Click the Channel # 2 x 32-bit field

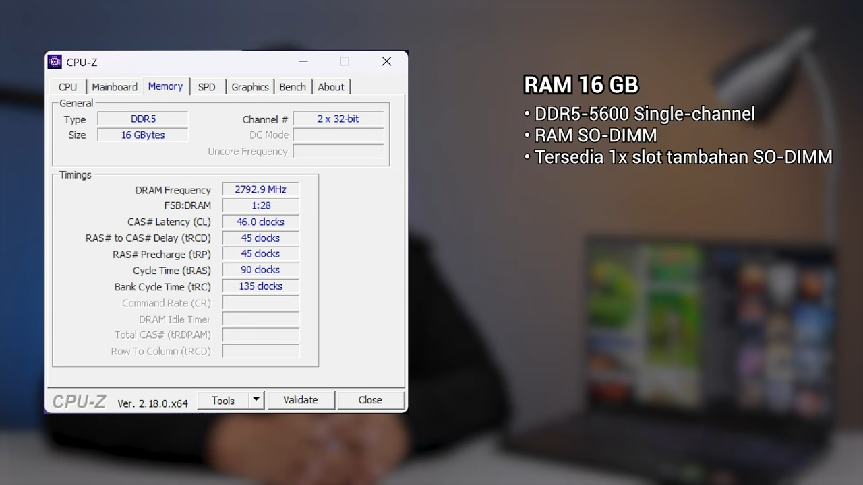tap(338, 119)
